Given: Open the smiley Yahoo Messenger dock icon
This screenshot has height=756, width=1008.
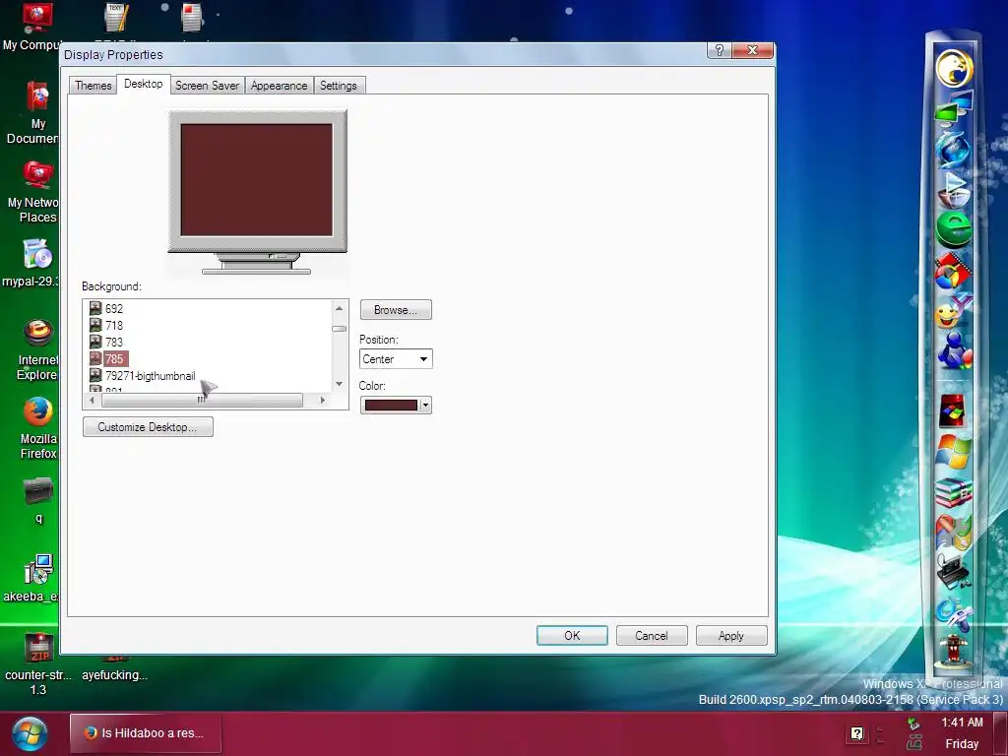Looking at the screenshot, I should click(x=953, y=311).
